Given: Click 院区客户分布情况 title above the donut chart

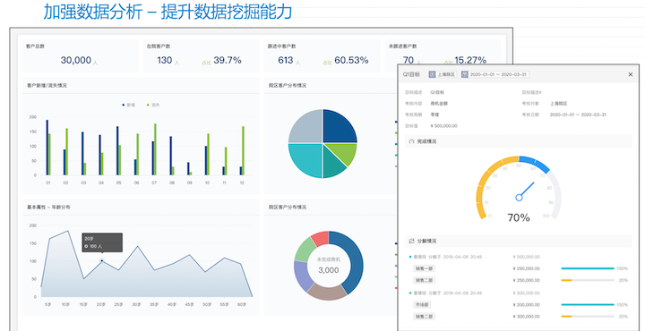Looking at the screenshot, I should coord(288,208).
